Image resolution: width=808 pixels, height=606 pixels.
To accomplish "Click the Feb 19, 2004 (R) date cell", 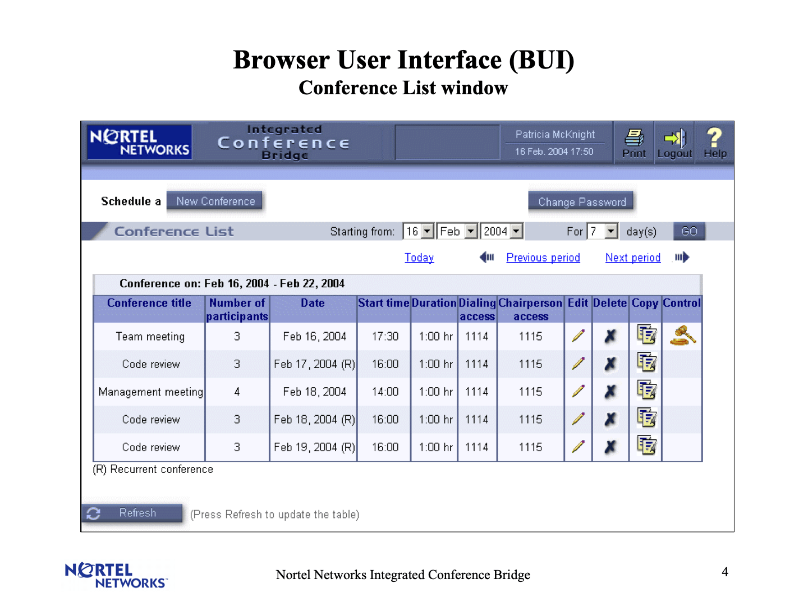I will tap(314, 447).
